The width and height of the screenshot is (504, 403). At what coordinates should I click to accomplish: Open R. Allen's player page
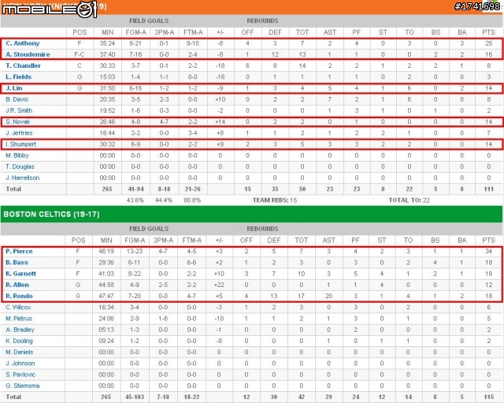coord(17,285)
